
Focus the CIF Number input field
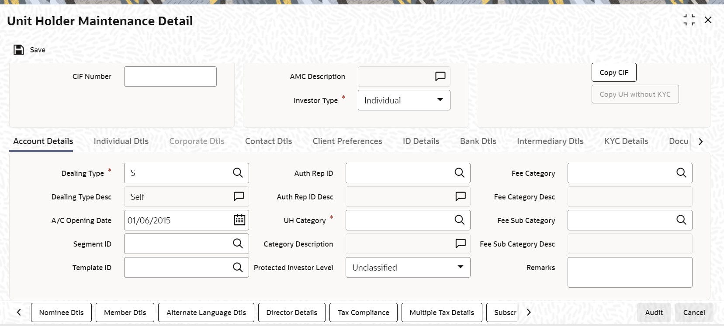(x=170, y=76)
